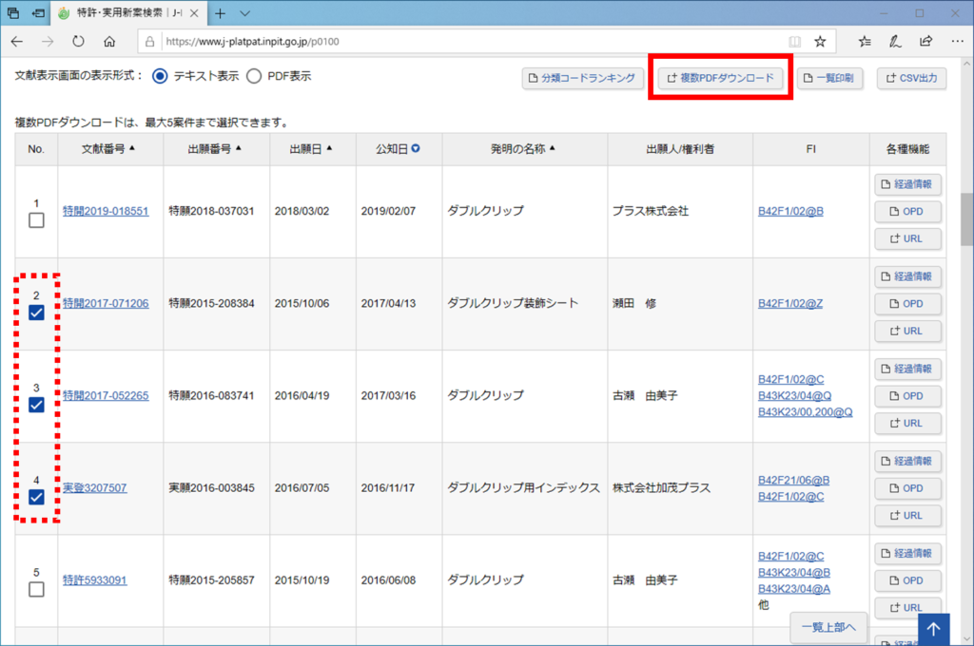The height and width of the screenshot is (646, 974).
Task: Open document link 特開2019-018551
Action: [x=106, y=211]
